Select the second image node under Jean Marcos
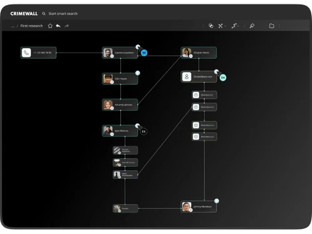The image size is (312, 234). (x=125, y=162)
